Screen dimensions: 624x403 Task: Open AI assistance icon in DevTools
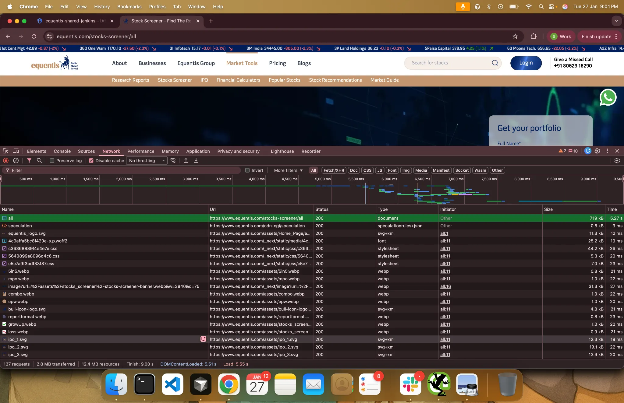[x=588, y=151]
